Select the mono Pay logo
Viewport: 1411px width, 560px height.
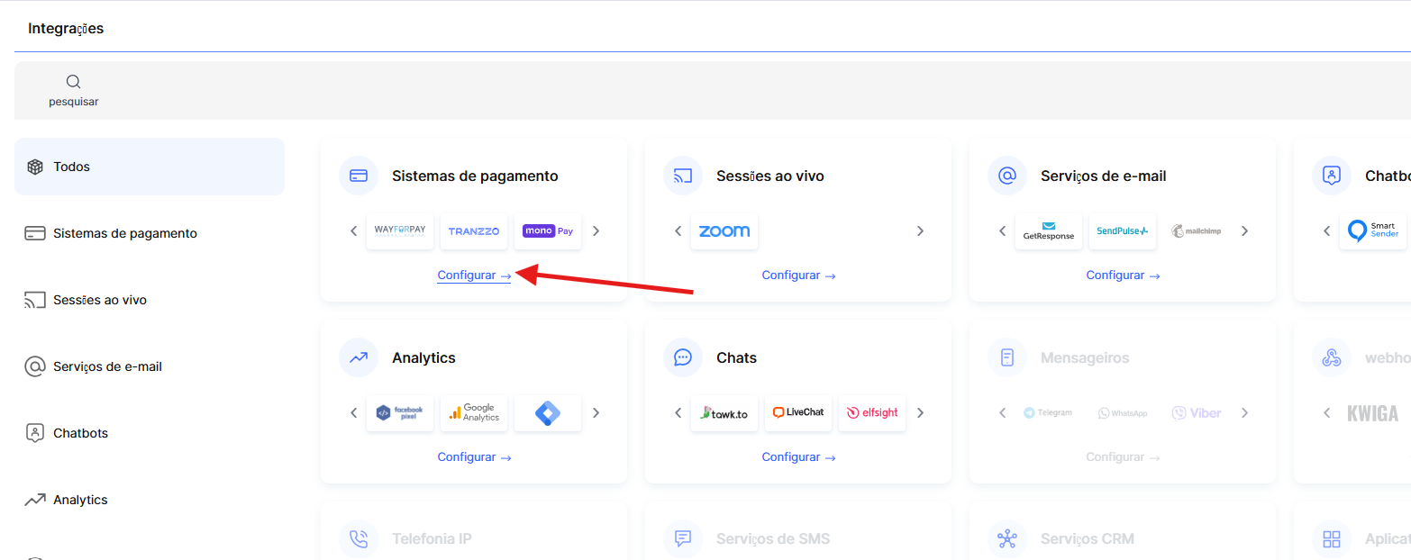pyautogui.click(x=548, y=231)
